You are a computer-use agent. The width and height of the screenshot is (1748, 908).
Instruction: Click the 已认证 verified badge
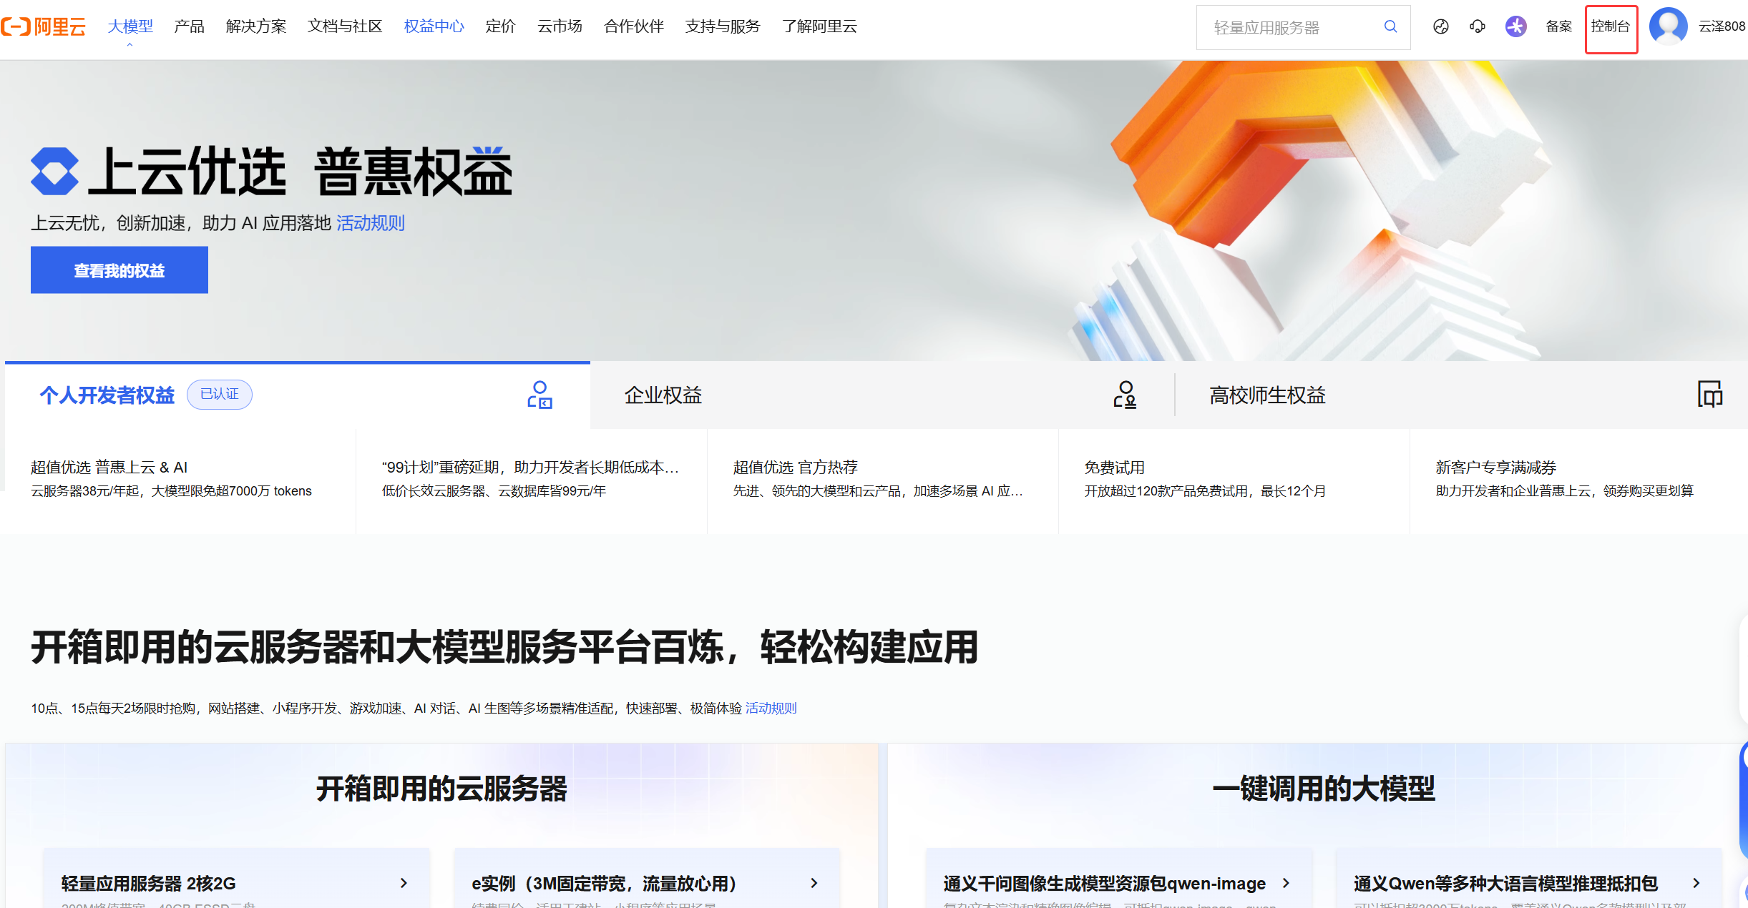pos(219,394)
